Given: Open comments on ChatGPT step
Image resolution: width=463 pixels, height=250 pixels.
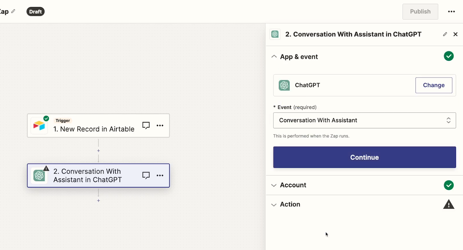Looking at the screenshot, I should pos(146,175).
